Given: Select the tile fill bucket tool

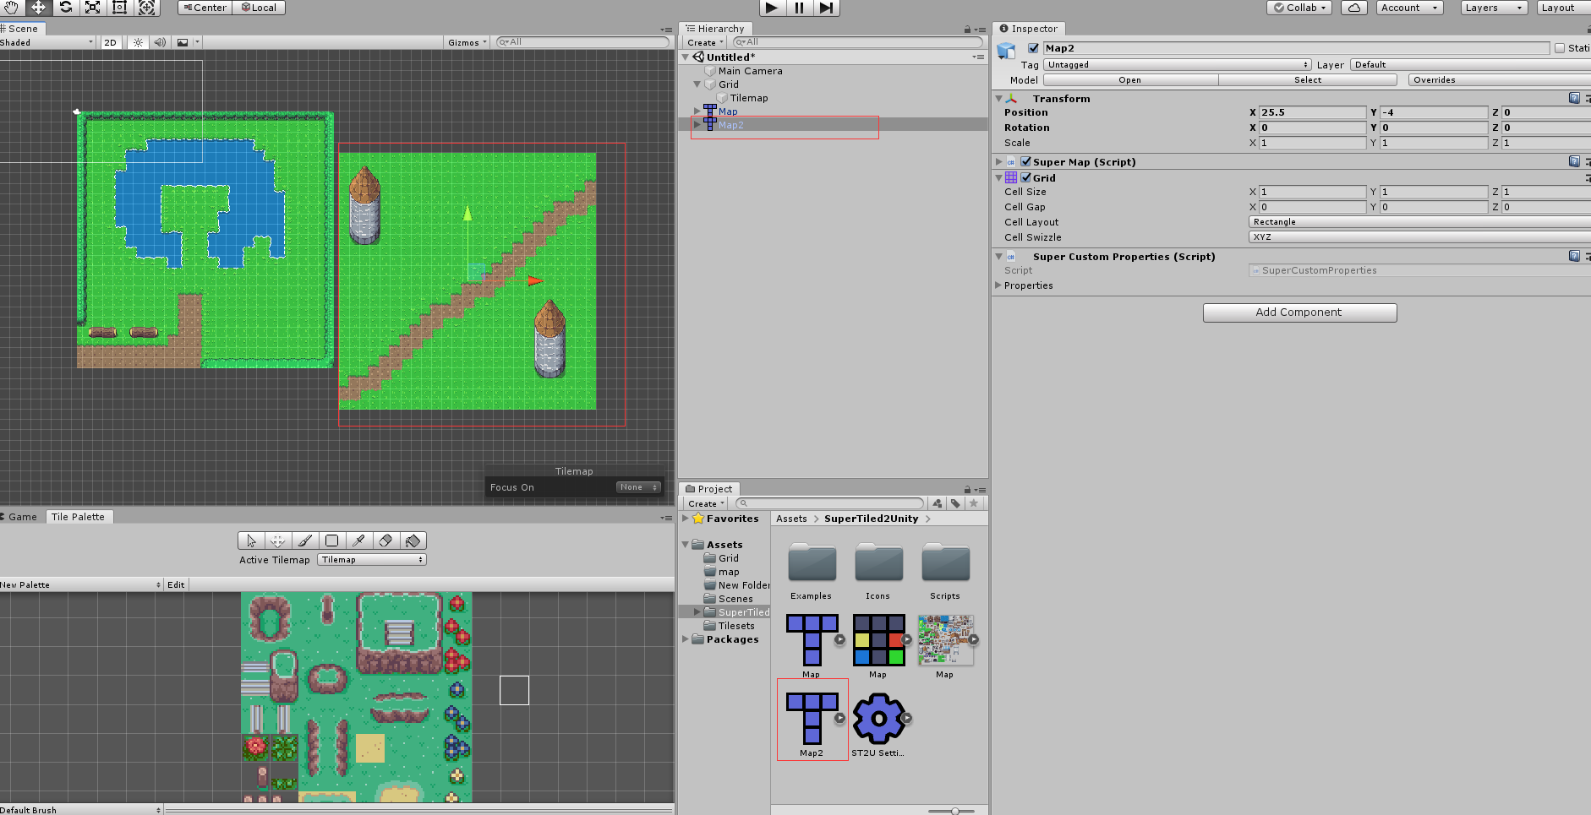Looking at the screenshot, I should pyautogui.click(x=413, y=541).
